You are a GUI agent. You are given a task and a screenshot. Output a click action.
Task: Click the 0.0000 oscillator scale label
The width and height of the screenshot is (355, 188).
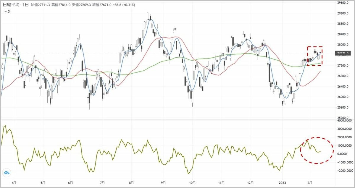pos(344,154)
